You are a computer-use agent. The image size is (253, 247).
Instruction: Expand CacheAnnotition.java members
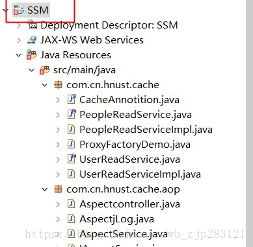58,100
